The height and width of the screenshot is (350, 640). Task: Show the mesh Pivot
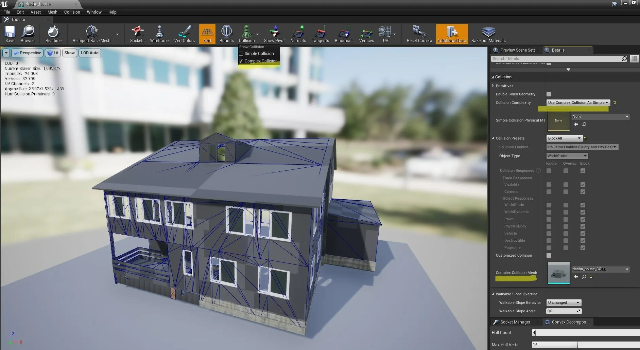point(275,34)
